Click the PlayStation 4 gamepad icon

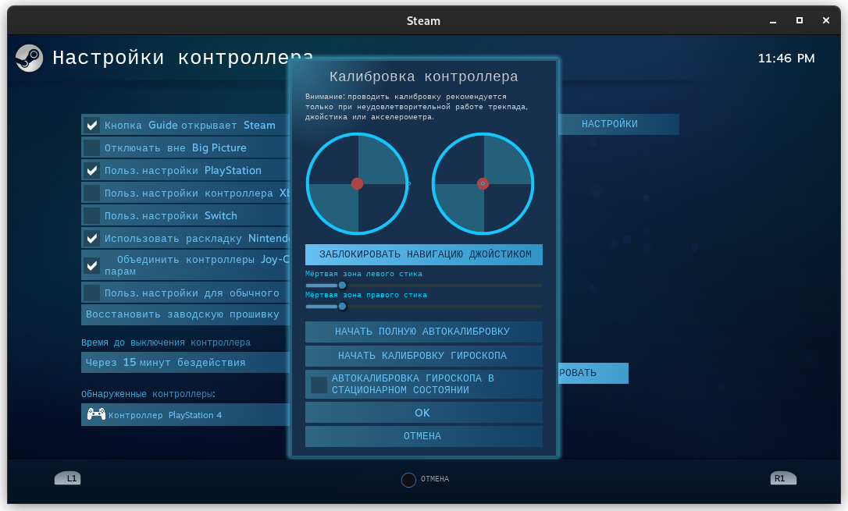point(96,414)
